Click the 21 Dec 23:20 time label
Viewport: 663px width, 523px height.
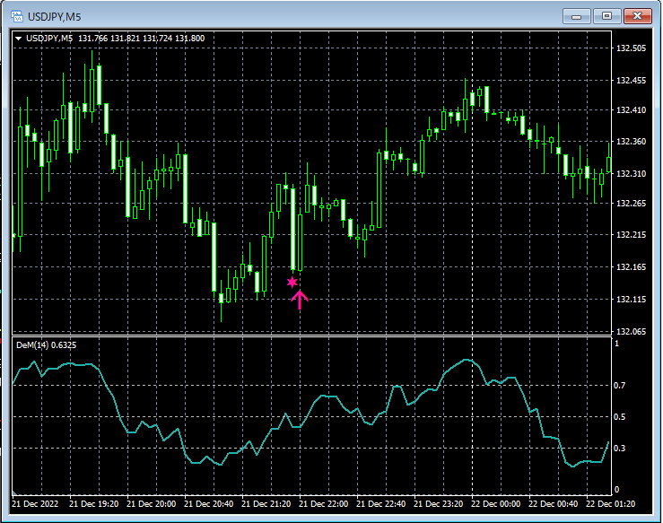pyautogui.click(x=438, y=504)
